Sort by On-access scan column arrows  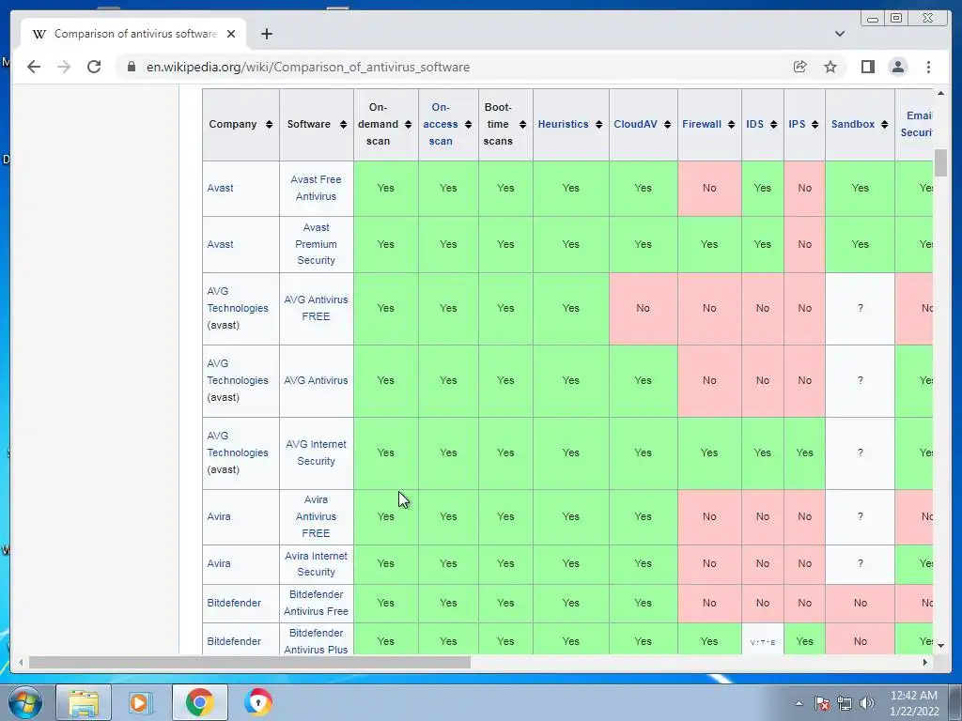click(x=468, y=125)
